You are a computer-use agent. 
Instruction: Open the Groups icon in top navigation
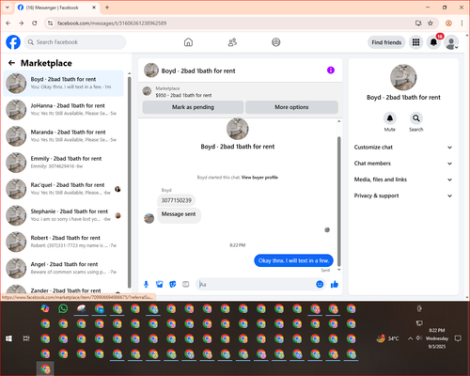(276, 42)
